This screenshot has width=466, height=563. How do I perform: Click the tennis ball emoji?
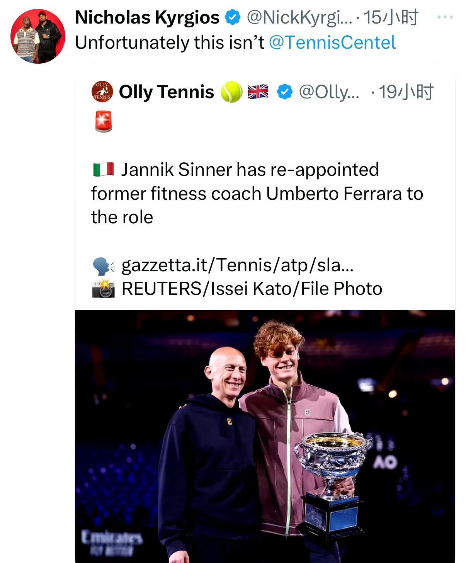(231, 92)
